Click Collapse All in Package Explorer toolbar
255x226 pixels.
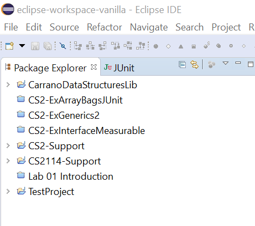point(182,65)
